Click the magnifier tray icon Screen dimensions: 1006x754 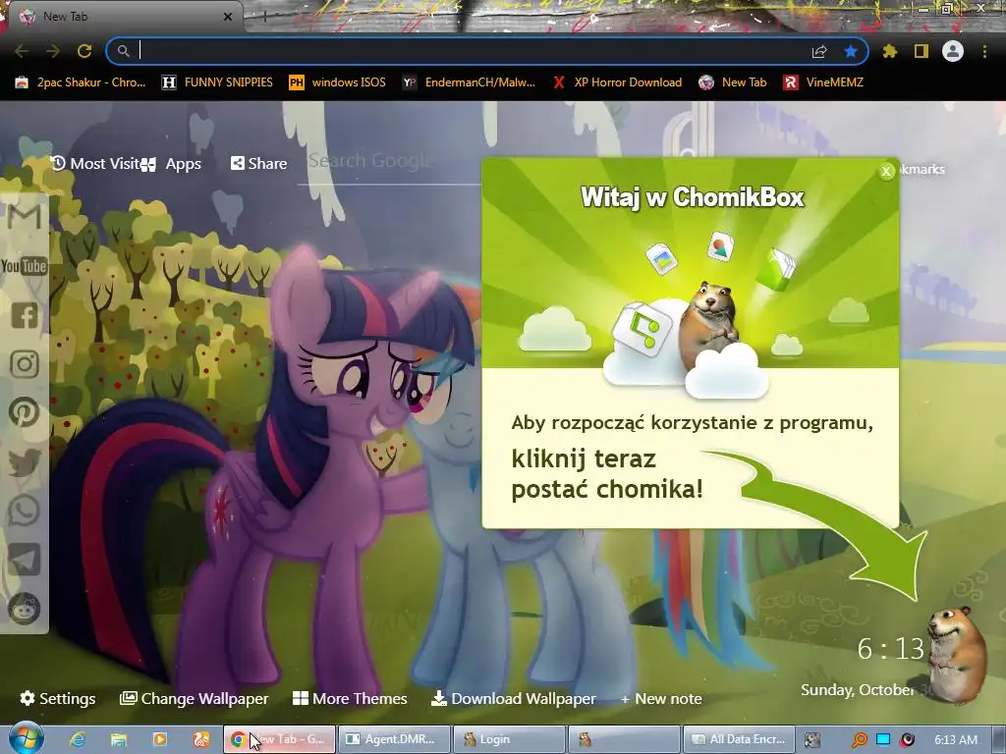pyautogui.click(x=859, y=740)
